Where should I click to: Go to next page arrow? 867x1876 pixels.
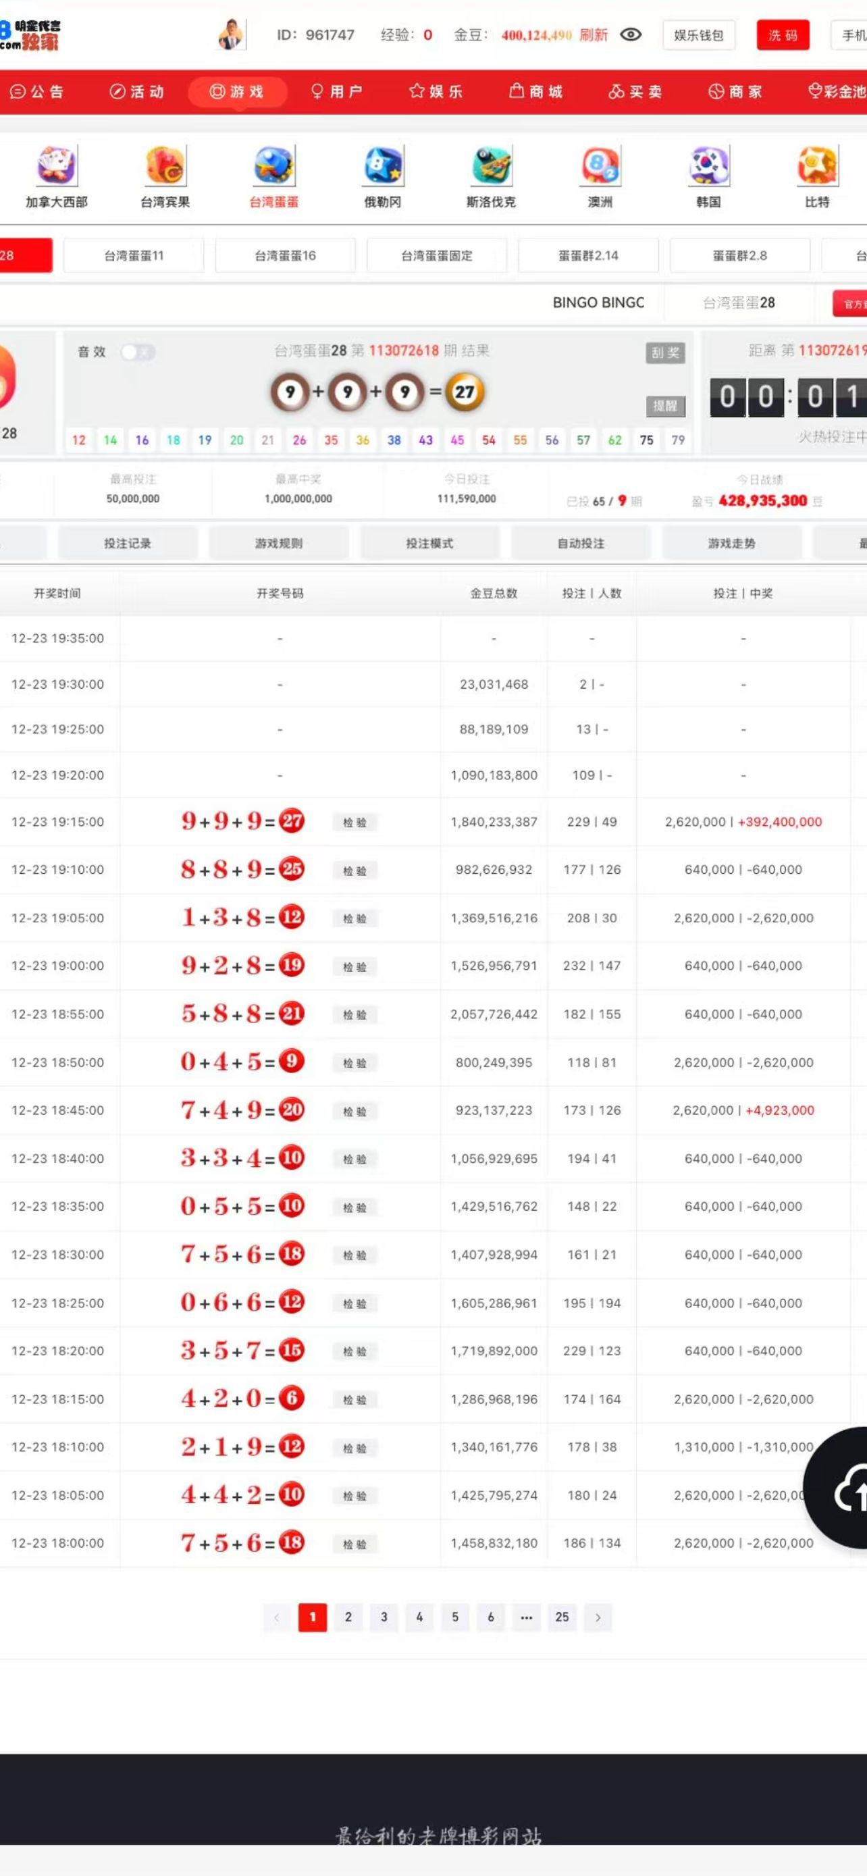598,1617
